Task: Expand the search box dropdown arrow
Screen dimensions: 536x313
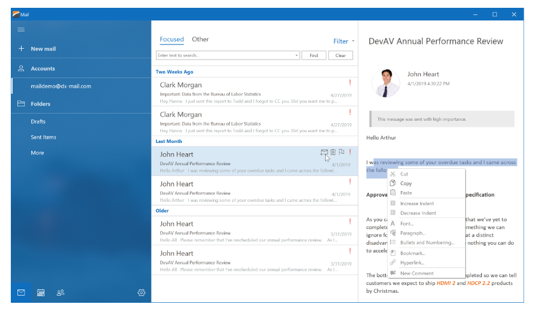Action: [296, 55]
